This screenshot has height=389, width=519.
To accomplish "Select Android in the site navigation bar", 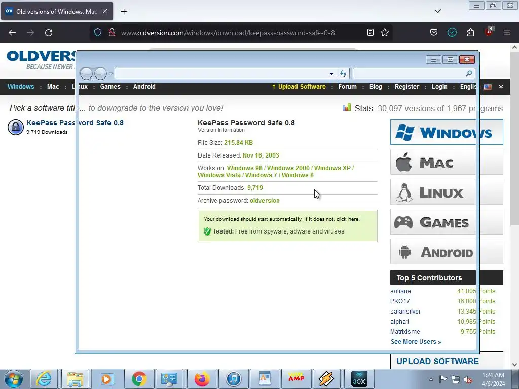I will point(144,87).
